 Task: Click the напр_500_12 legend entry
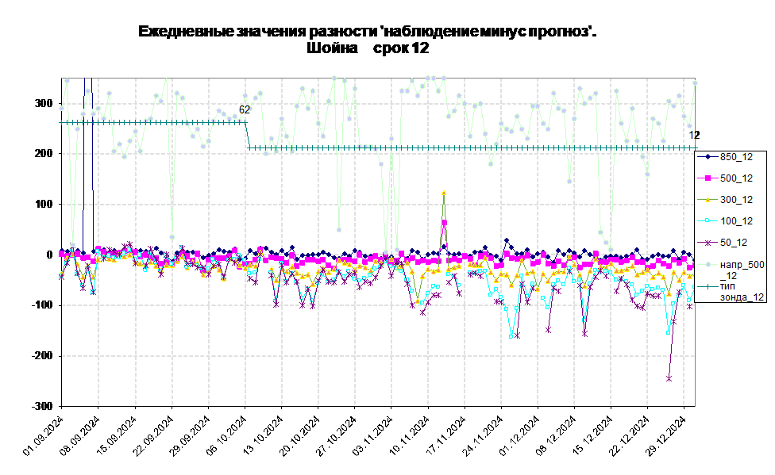click(x=731, y=270)
